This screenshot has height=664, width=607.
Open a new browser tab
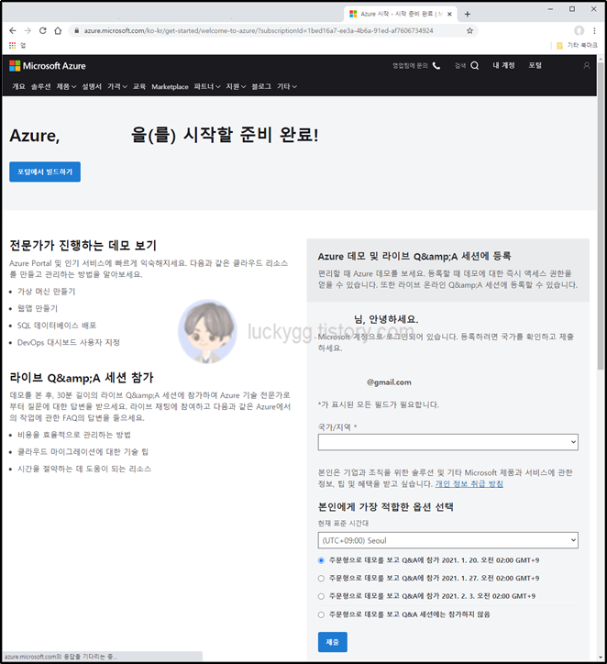click(468, 14)
